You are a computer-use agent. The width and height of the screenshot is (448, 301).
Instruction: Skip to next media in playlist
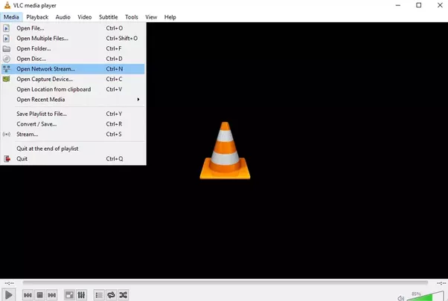51,295
